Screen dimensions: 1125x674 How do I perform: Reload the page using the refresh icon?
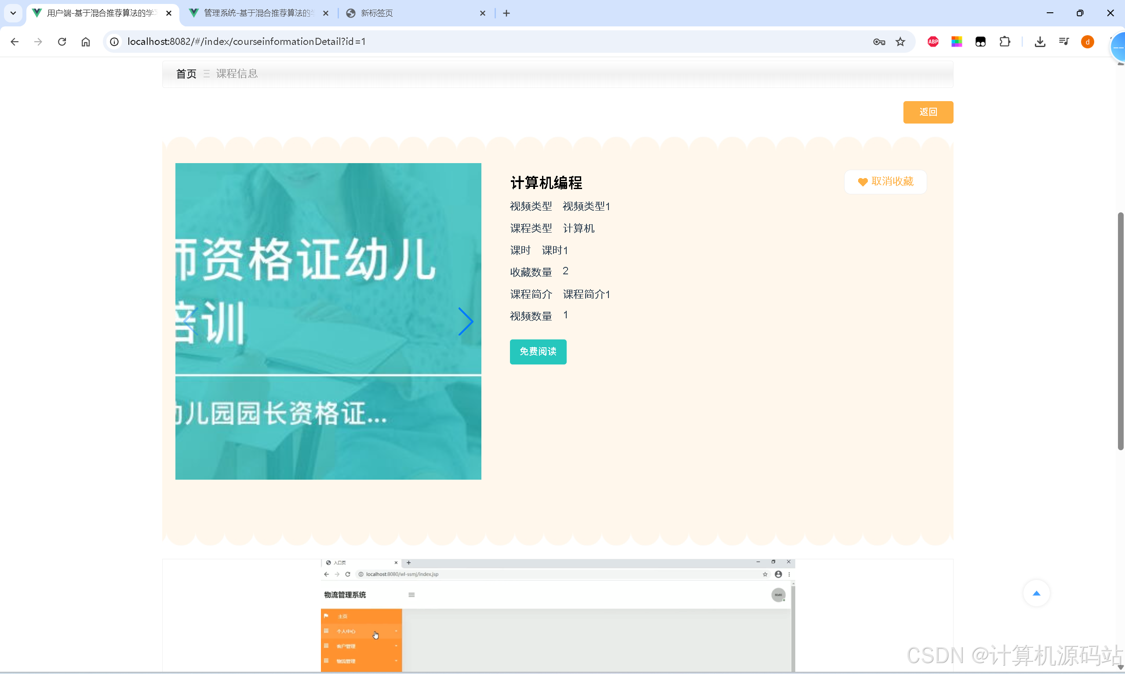click(62, 41)
